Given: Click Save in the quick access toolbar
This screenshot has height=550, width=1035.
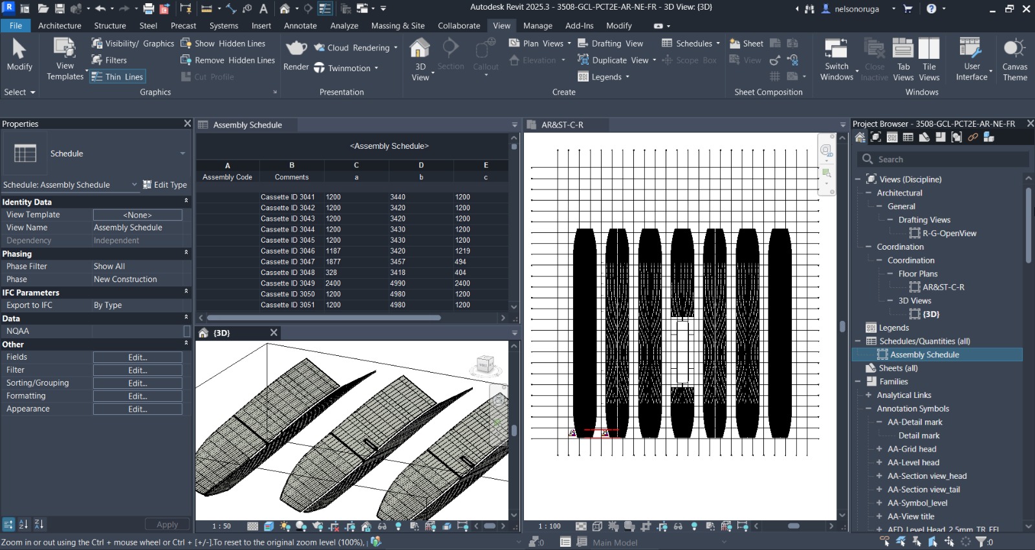Looking at the screenshot, I should coord(60,8).
